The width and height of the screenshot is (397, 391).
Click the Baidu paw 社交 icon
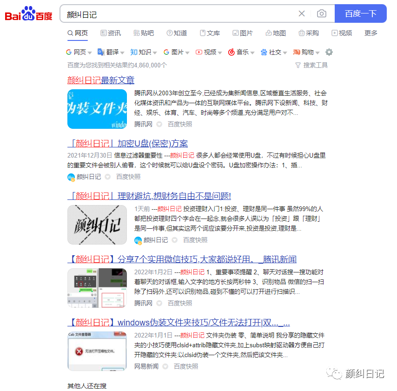(x=264, y=52)
